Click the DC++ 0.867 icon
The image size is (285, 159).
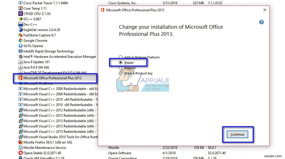(x=21, y=19)
